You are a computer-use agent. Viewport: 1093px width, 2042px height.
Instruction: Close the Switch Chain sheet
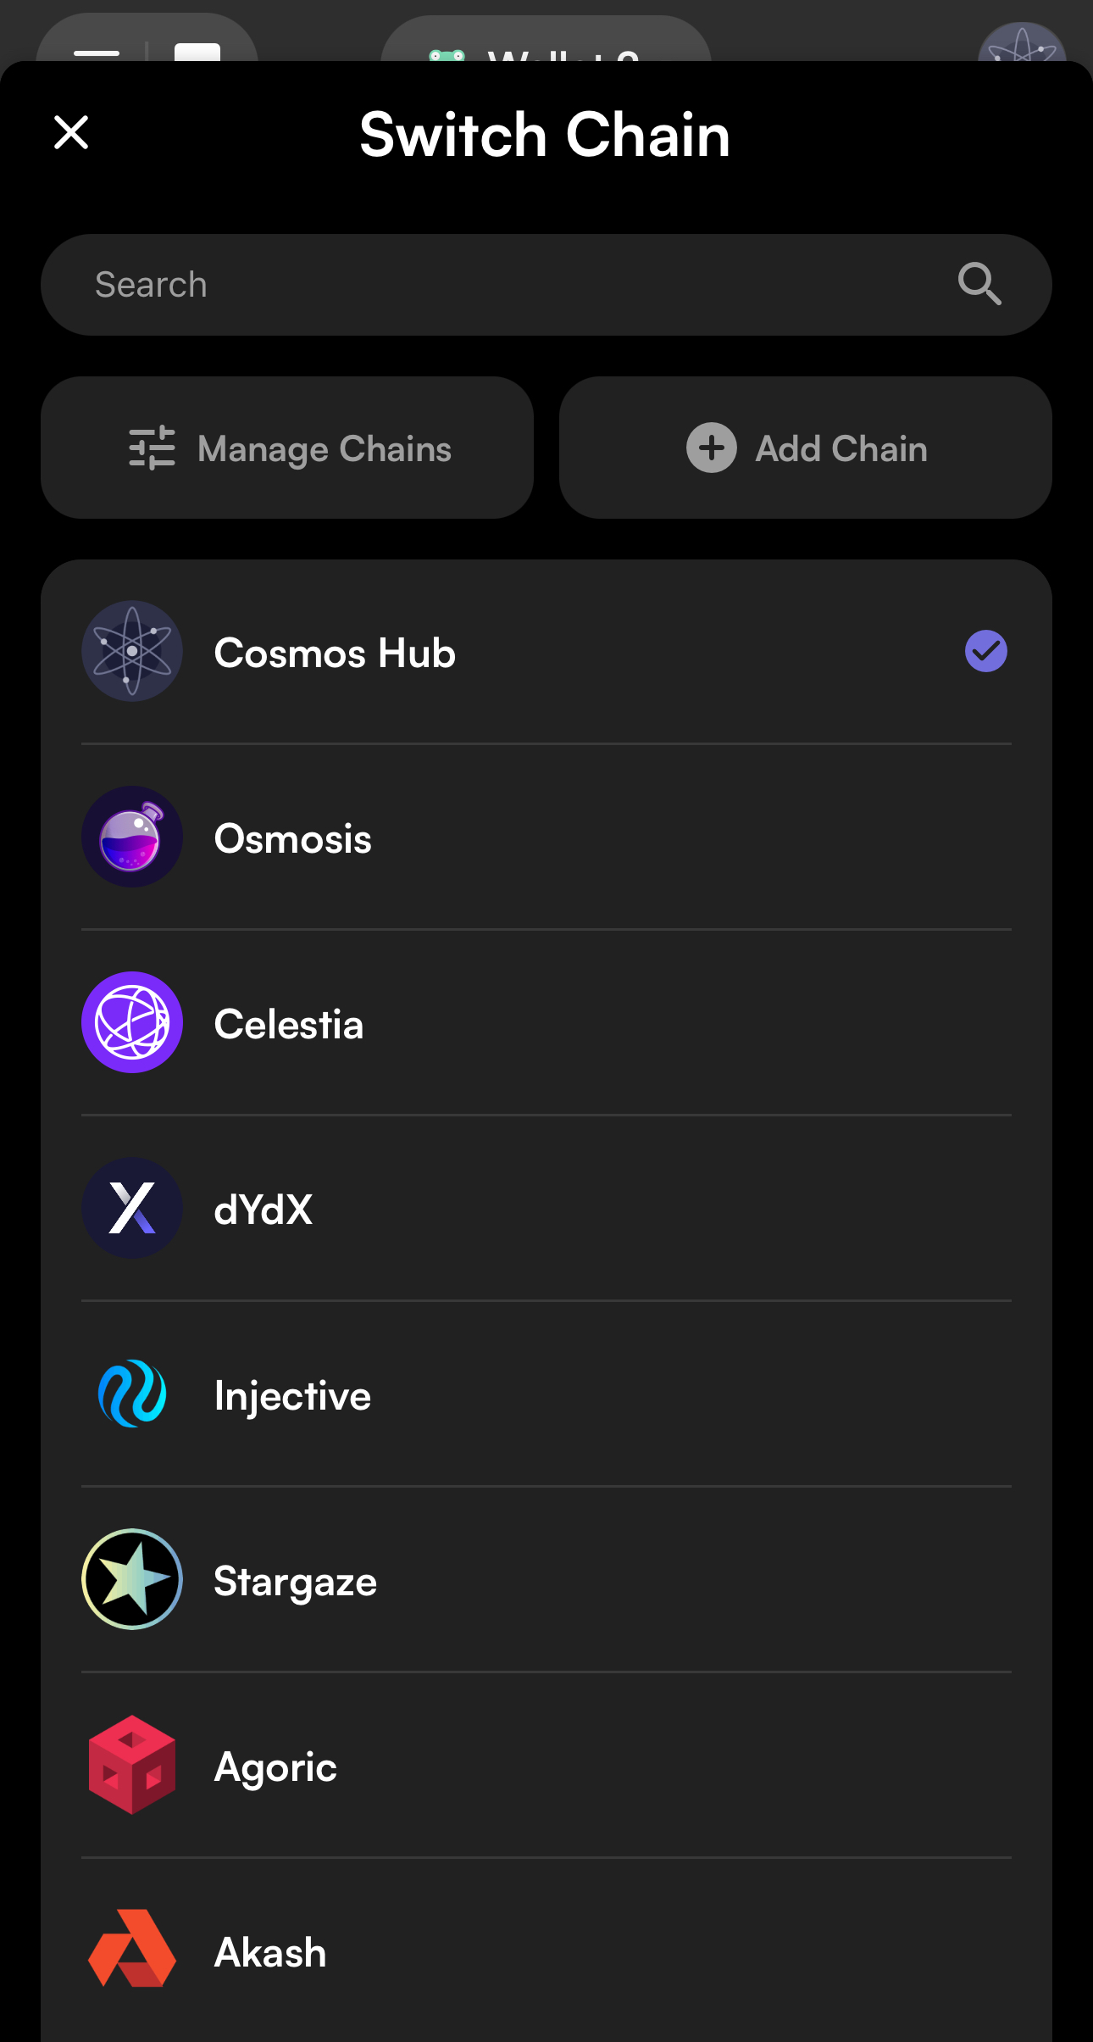[x=71, y=132]
